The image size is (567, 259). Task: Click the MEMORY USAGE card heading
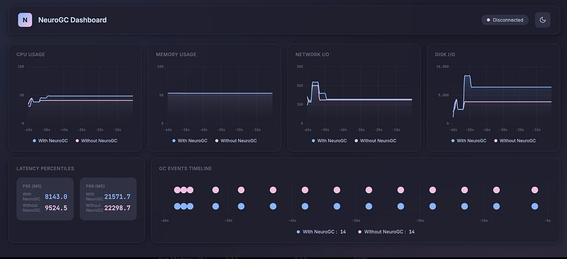point(176,55)
